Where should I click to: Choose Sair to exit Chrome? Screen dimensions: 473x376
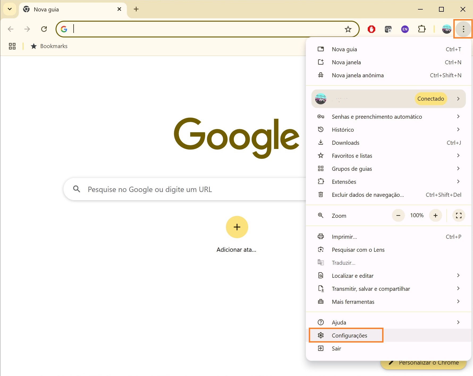(388, 348)
